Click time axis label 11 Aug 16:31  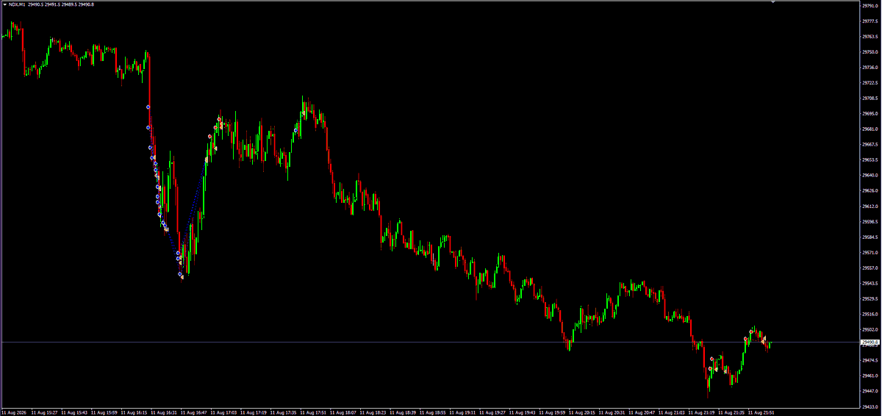(x=165, y=412)
